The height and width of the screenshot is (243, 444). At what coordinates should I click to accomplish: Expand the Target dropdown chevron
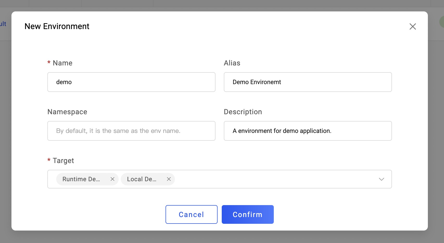(x=381, y=179)
